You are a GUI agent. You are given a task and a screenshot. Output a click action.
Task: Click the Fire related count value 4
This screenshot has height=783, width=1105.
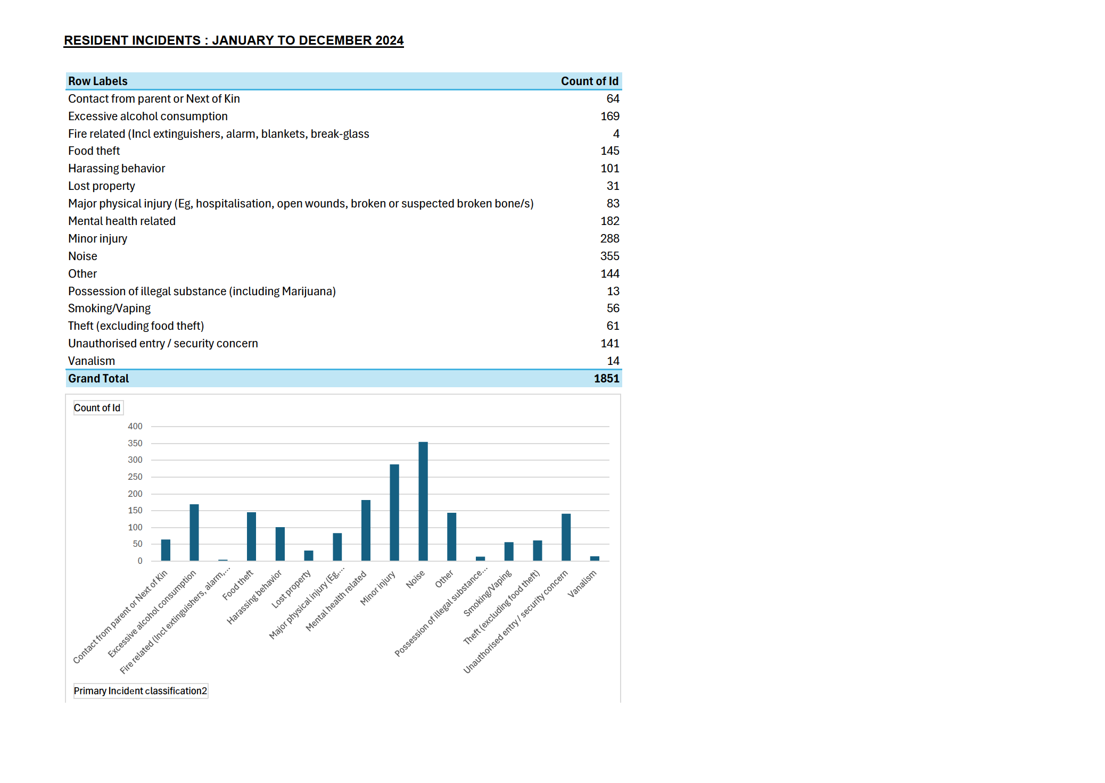[x=616, y=134]
